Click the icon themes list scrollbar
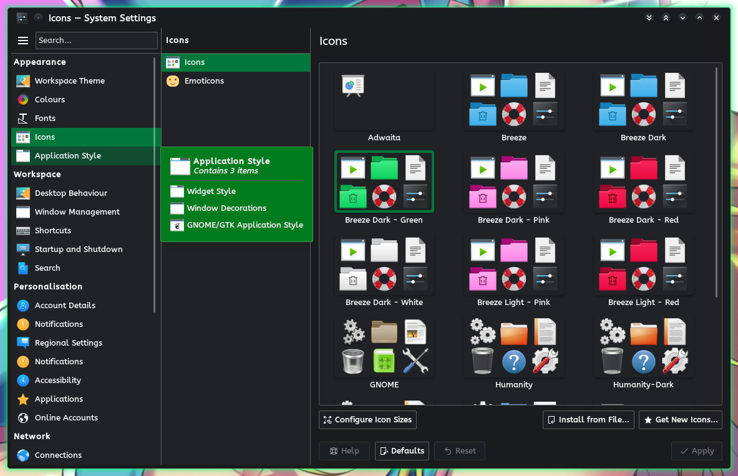Viewport: 738px width, 476px height. [716, 183]
